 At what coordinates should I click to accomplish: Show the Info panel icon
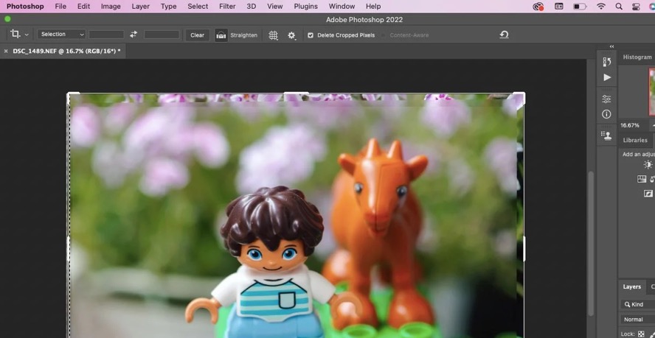pyautogui.click(x=606, y=114)
